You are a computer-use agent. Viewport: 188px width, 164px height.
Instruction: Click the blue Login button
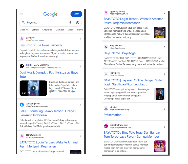76,14
